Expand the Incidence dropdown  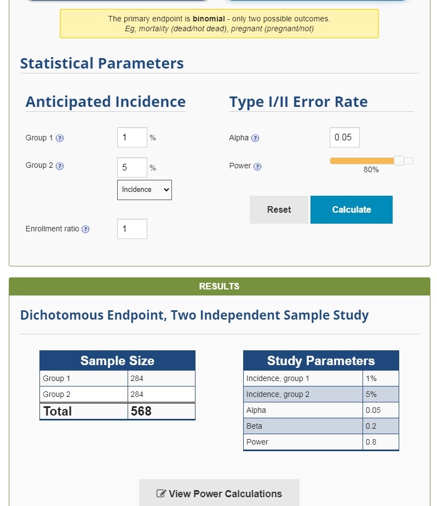tap(145, 190)
